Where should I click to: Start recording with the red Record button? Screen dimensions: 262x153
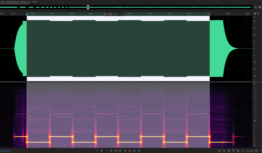(x=129, y=151)
